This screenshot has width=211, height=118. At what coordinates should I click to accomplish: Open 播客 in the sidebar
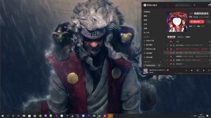click(x=145, y=16)
